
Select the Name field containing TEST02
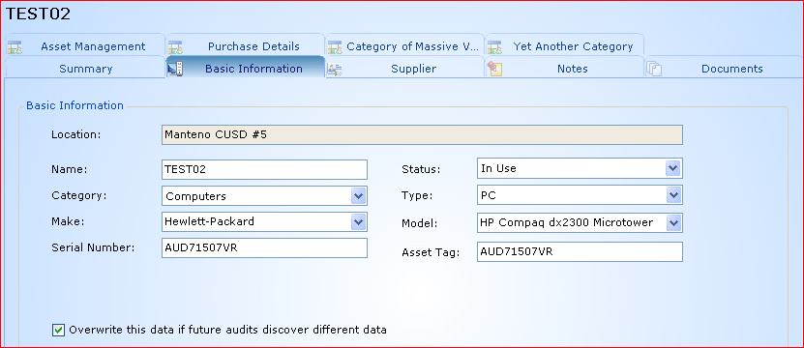coord(264,169)
